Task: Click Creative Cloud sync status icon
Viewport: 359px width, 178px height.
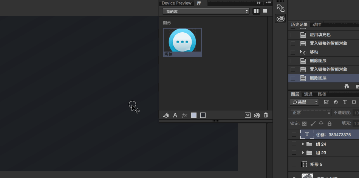Action: click(x=257, y=116)
